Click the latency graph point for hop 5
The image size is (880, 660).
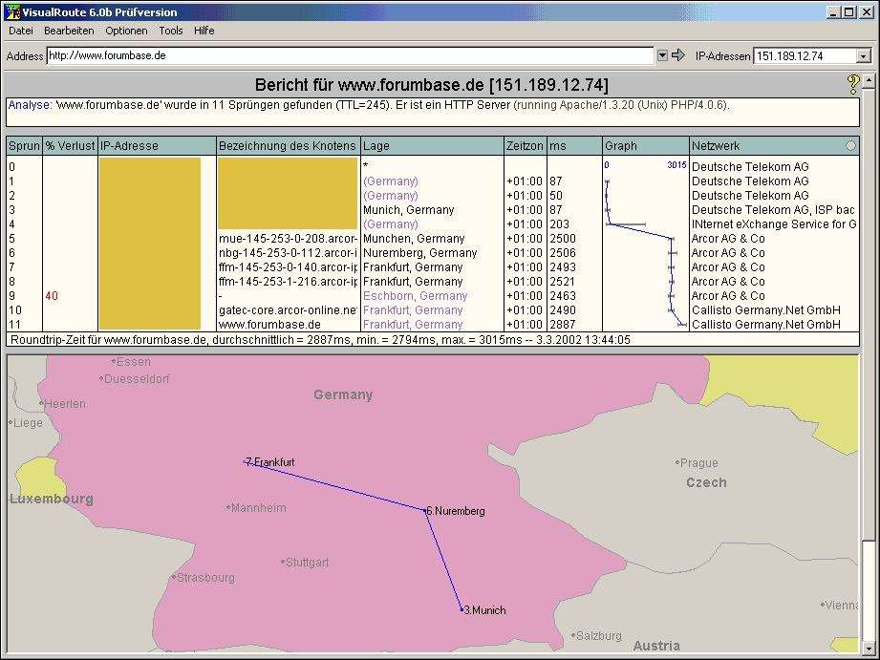pyautogui.click(x=672, y=239)
